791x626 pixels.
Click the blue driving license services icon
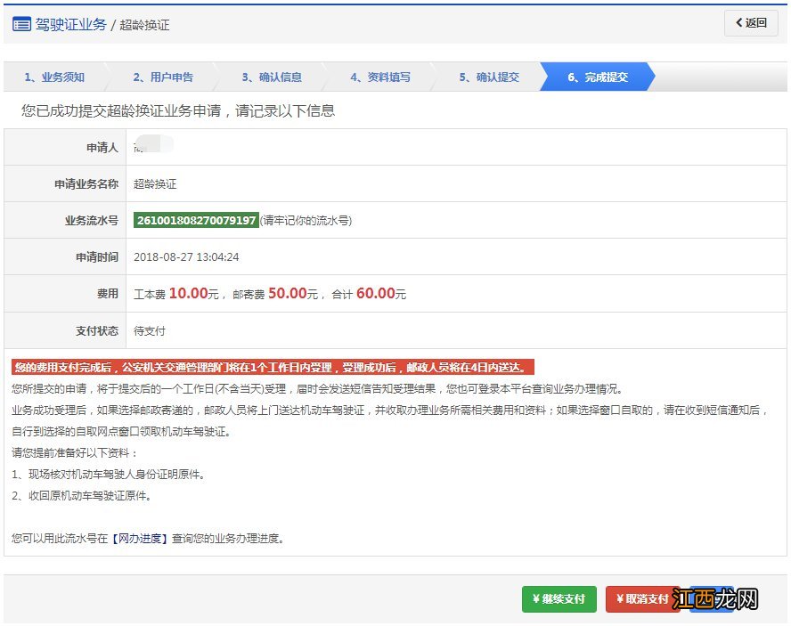pos(22,24)
